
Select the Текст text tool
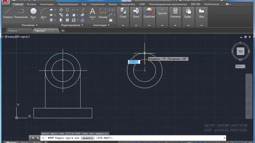coord(92,13)
